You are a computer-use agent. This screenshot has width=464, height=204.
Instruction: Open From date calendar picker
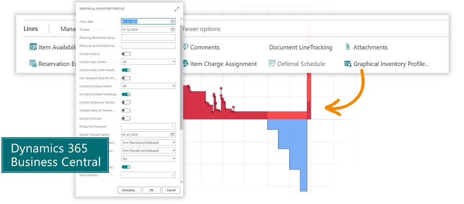[x=172, y=21]
